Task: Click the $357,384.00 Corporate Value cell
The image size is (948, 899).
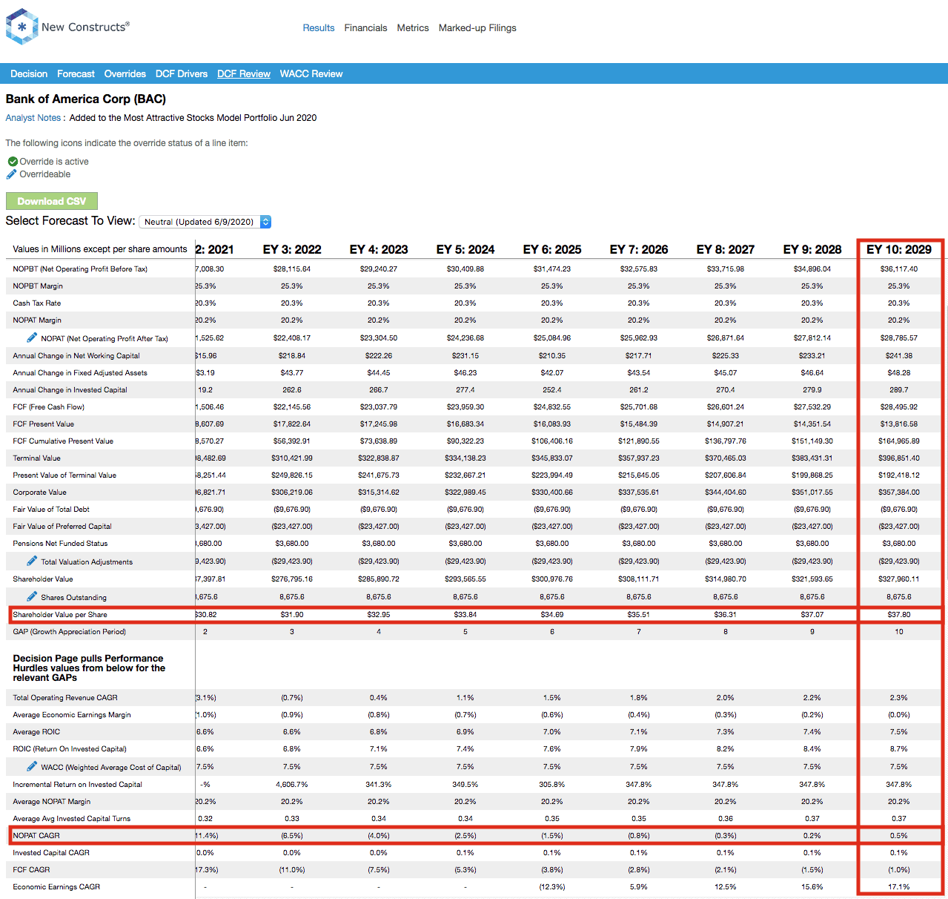Action: 899,493
